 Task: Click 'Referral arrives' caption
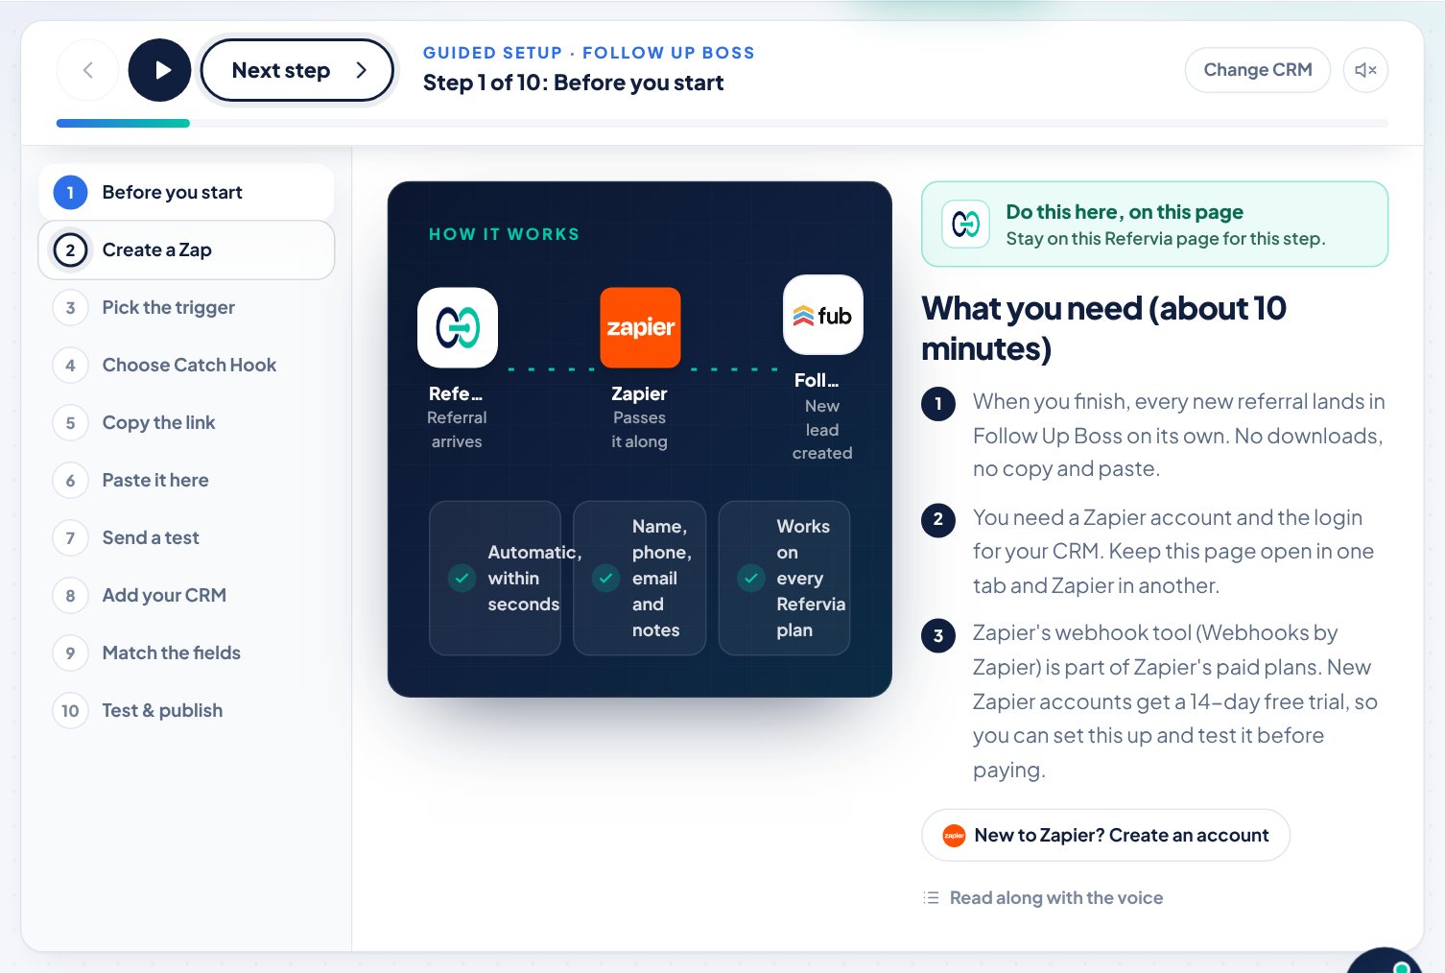[x=457, y=430]
